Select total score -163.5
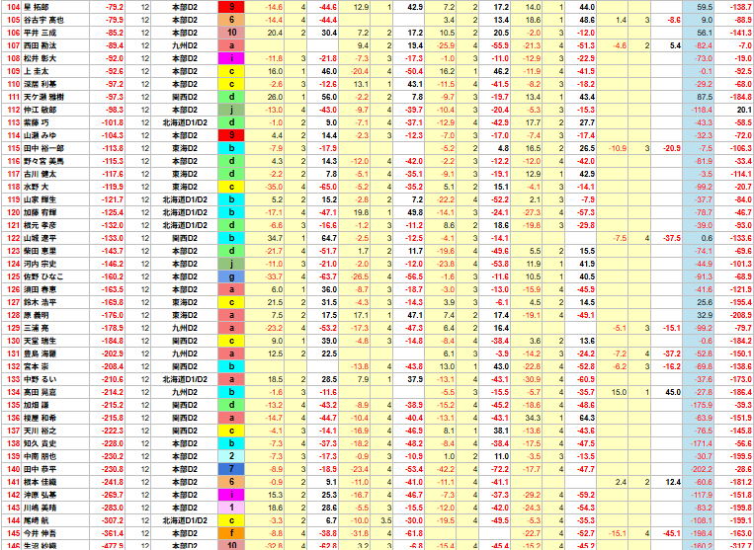 pyautogui.click(x=113, y=289)
